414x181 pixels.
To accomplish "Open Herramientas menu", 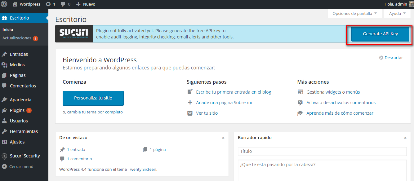I will click(24, 131).
